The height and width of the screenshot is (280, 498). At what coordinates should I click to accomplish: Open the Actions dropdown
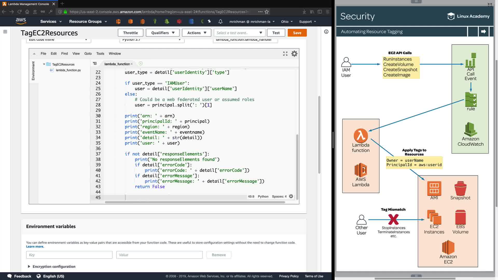pos(197,33)
